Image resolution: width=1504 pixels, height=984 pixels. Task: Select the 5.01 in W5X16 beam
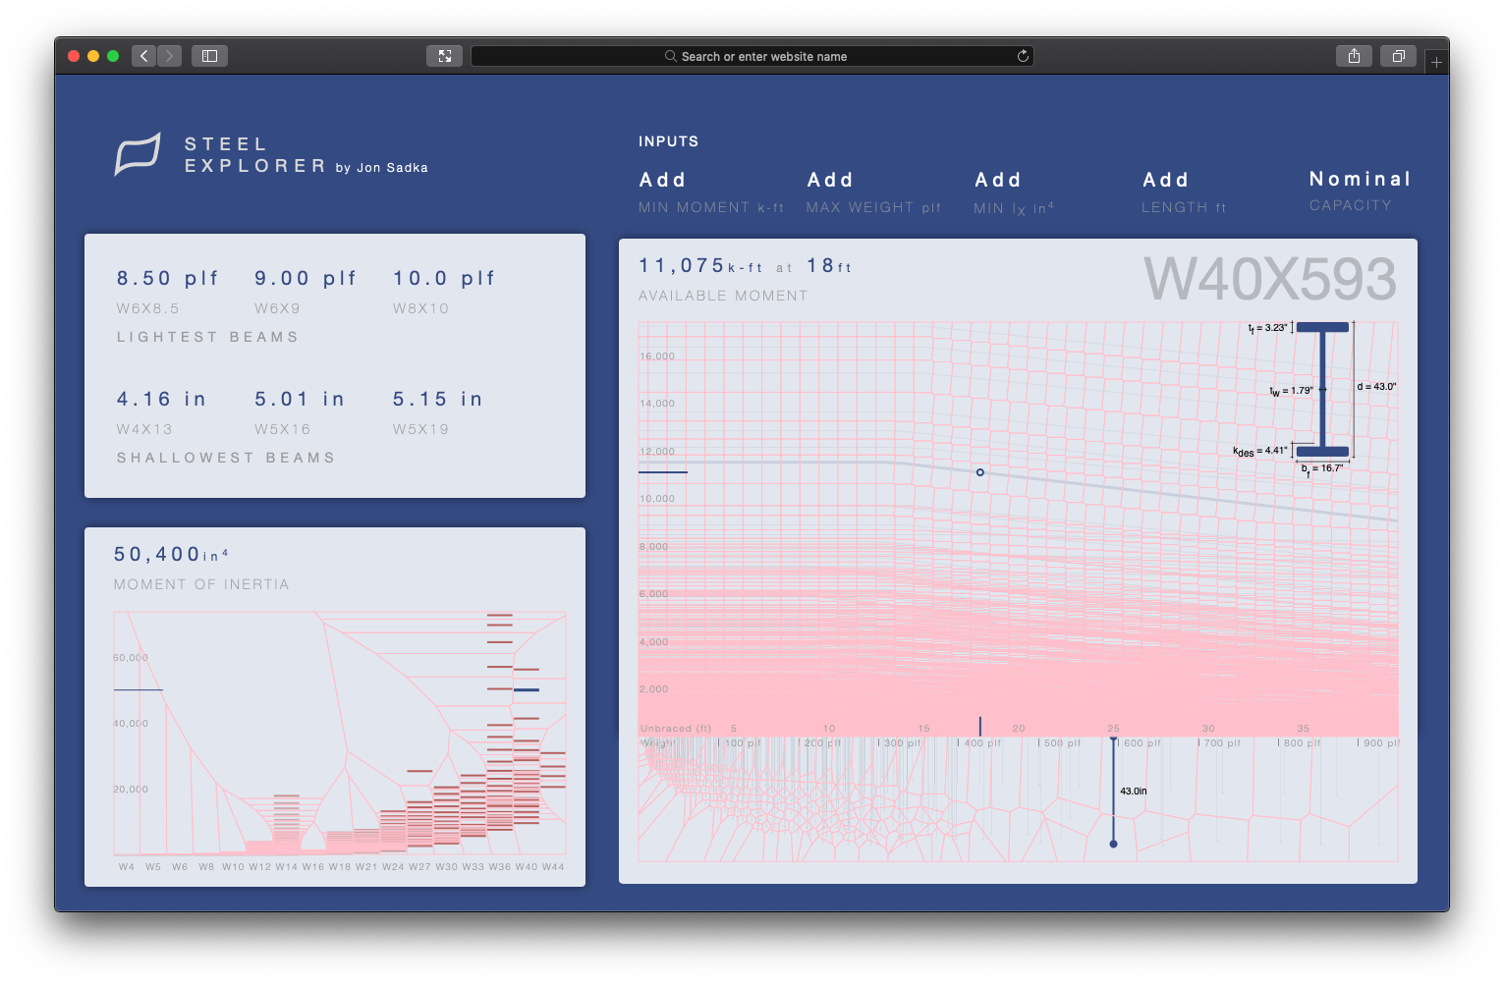click(300, 412)
